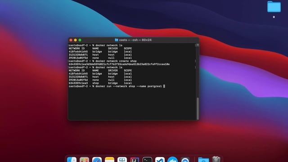Open Finder from the Dock
This screenshot has height=162, width=288.
72,159
